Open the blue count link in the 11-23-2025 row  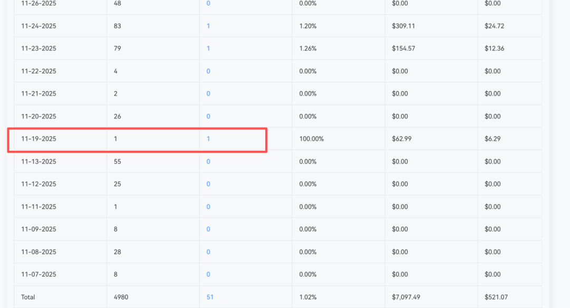tap(208, 49)
